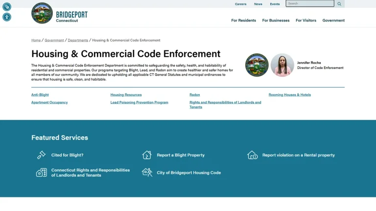Screen dimensions: 376x211
Task: Click the house icon for Bridgeport Housing Code
Action: (x=147, y=172)
